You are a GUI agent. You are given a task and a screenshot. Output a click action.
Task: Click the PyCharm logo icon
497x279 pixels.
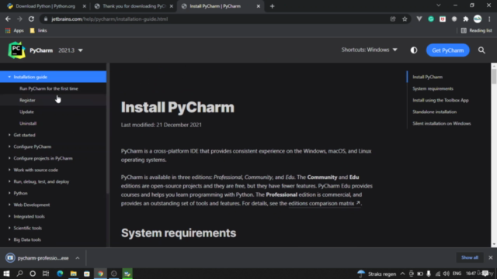pos(16,50)
